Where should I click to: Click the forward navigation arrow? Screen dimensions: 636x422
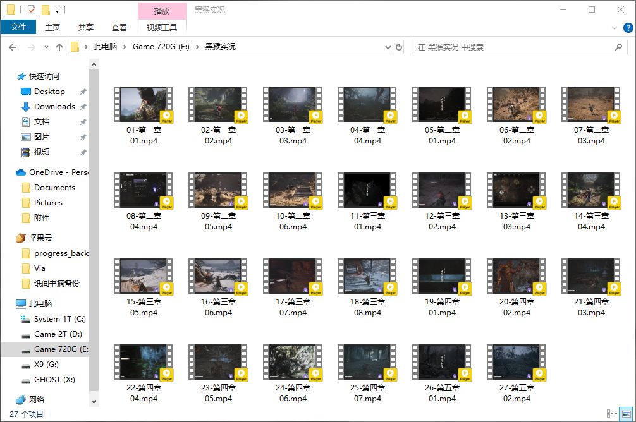(31, 47)
